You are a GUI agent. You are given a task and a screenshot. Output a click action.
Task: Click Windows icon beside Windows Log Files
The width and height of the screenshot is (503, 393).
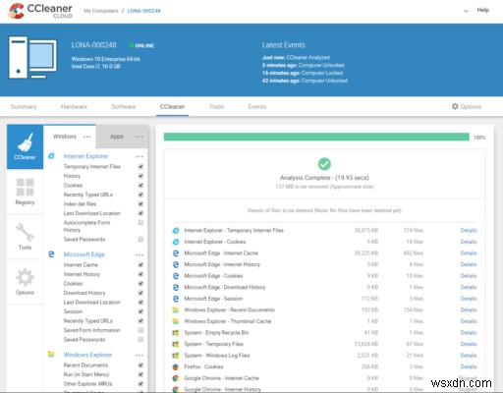click(176, 356)
